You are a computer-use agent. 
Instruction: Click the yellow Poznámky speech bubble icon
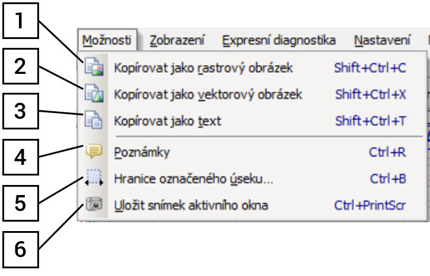coord(94,152)
